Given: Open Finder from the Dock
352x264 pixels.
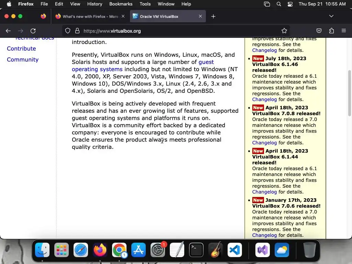Looking at the screenshot, I should tap(42, 250).
